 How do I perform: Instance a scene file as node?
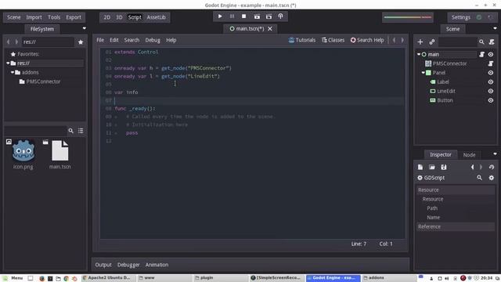(432, 42)
